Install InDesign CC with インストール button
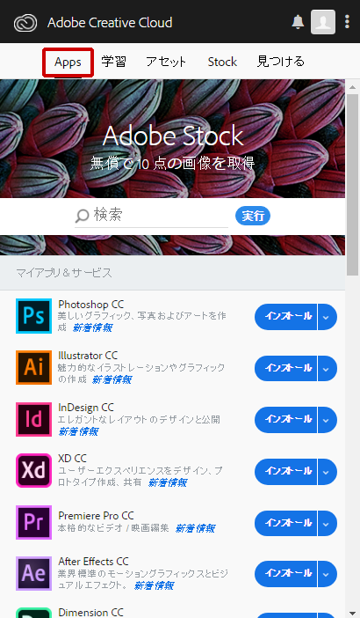Viewport: 360px width, 618px height. coord(285,420)
